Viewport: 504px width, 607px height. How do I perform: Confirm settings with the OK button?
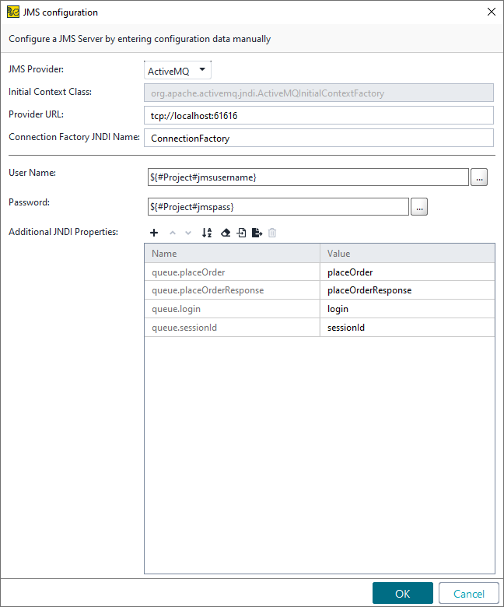pos(403,594)
